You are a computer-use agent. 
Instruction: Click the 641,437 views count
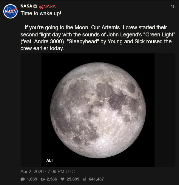tap(96, 179)
